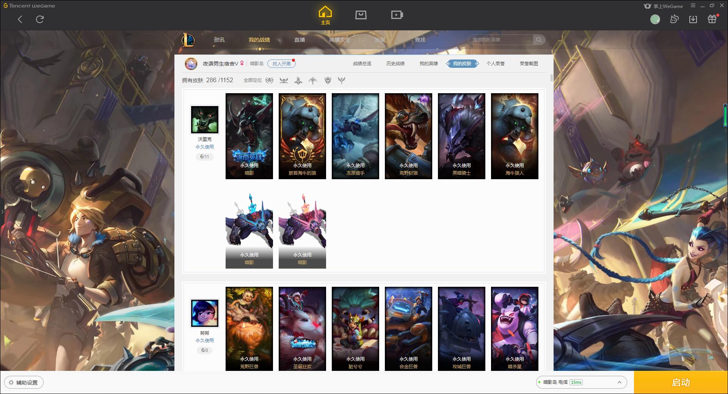Open the 资讯 tab

[x=219, y=40]
